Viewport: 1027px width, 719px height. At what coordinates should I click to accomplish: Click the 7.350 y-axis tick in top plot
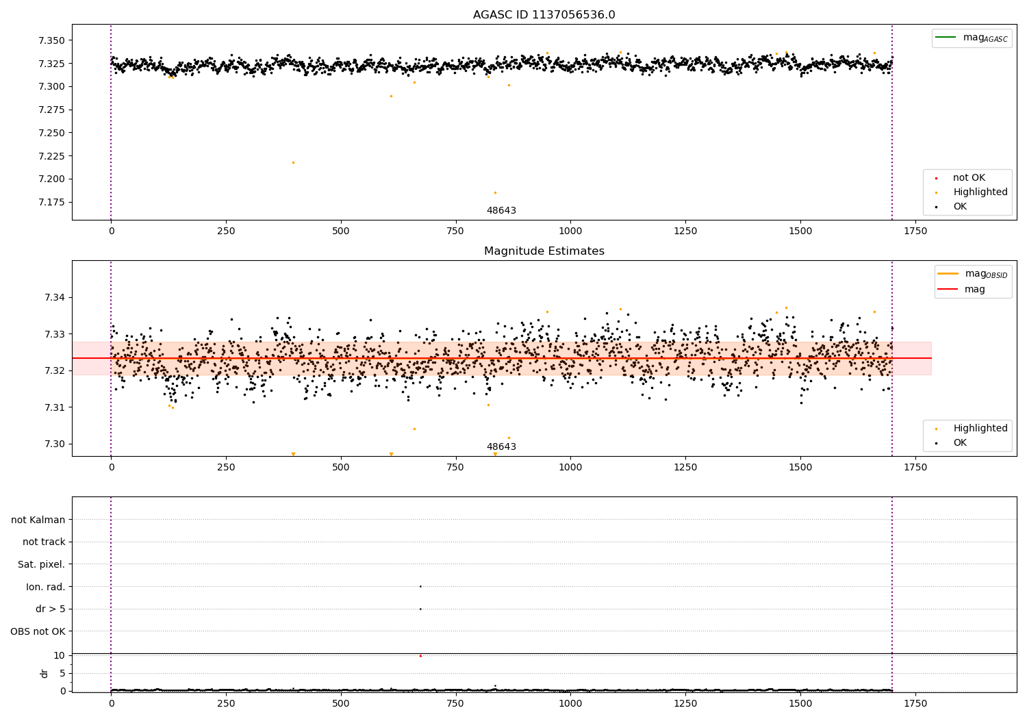point(51,40)
